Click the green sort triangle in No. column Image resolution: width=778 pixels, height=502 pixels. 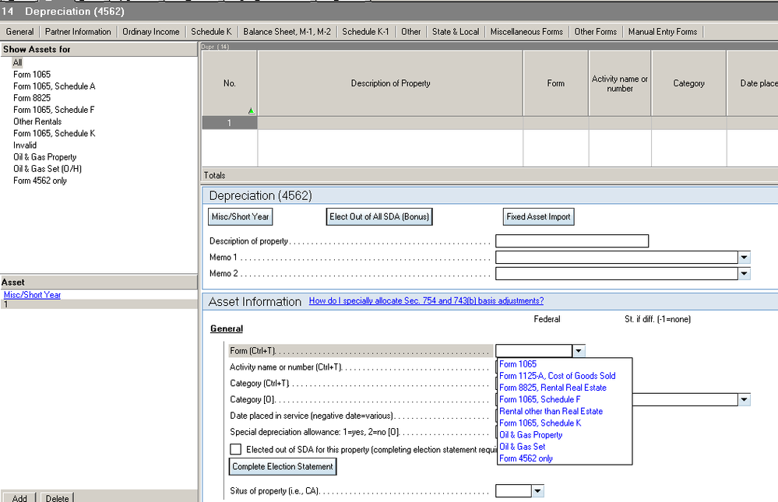click(x=251, y=111)
